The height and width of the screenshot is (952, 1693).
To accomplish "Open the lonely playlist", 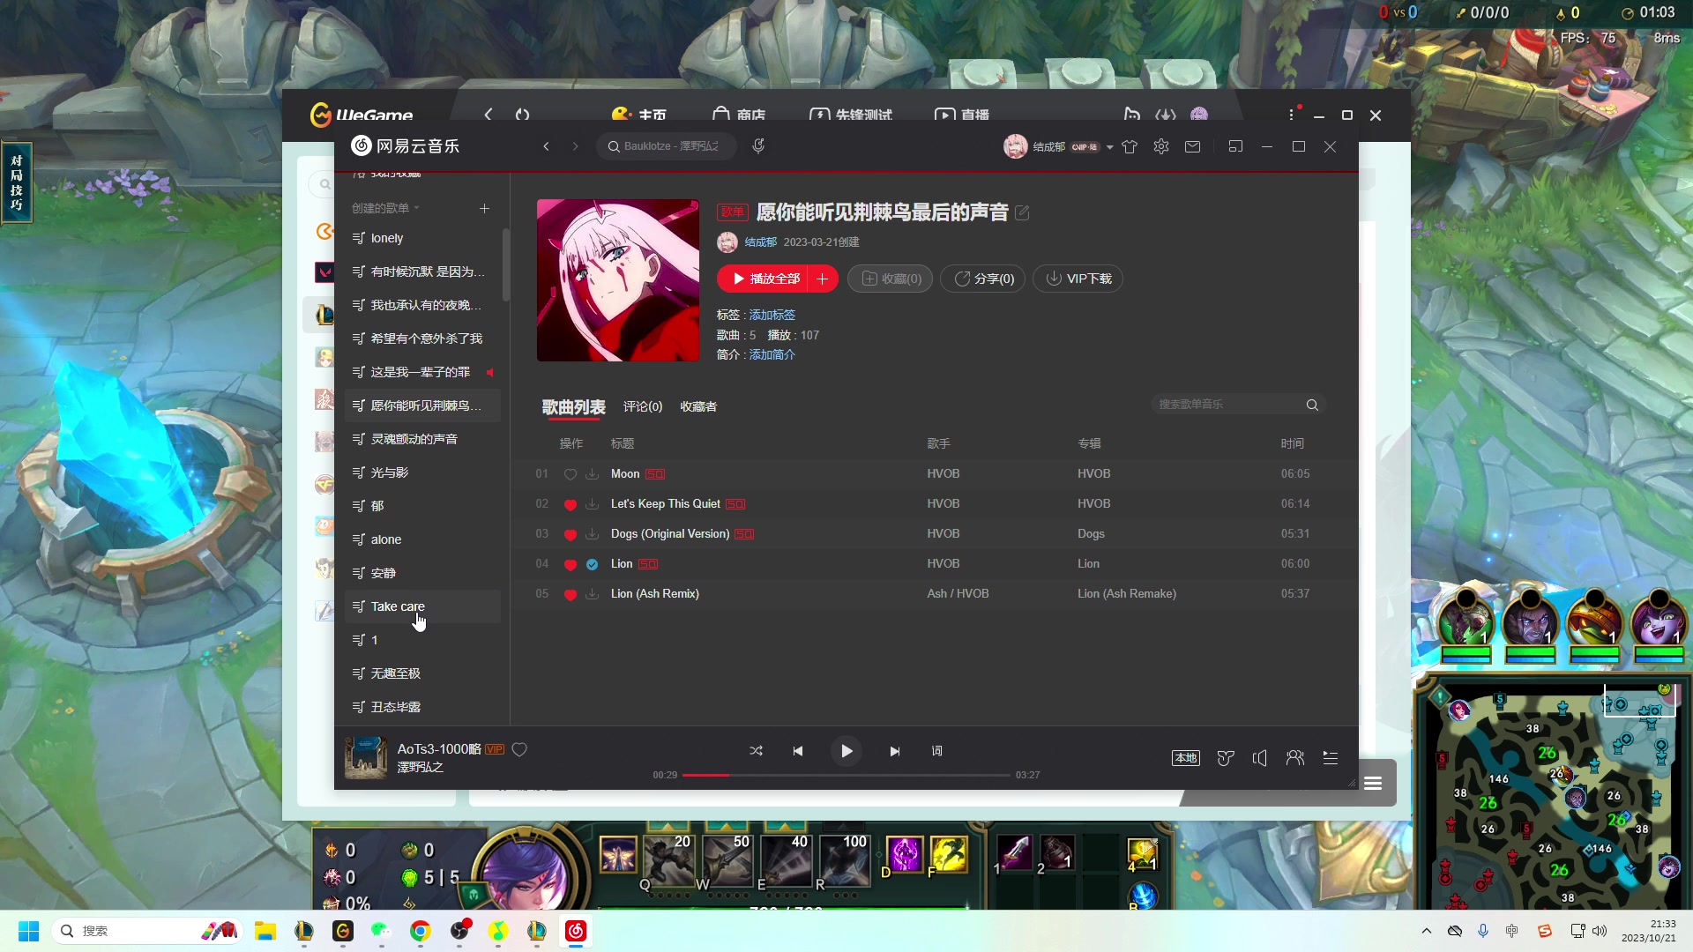I will [422, 238].
